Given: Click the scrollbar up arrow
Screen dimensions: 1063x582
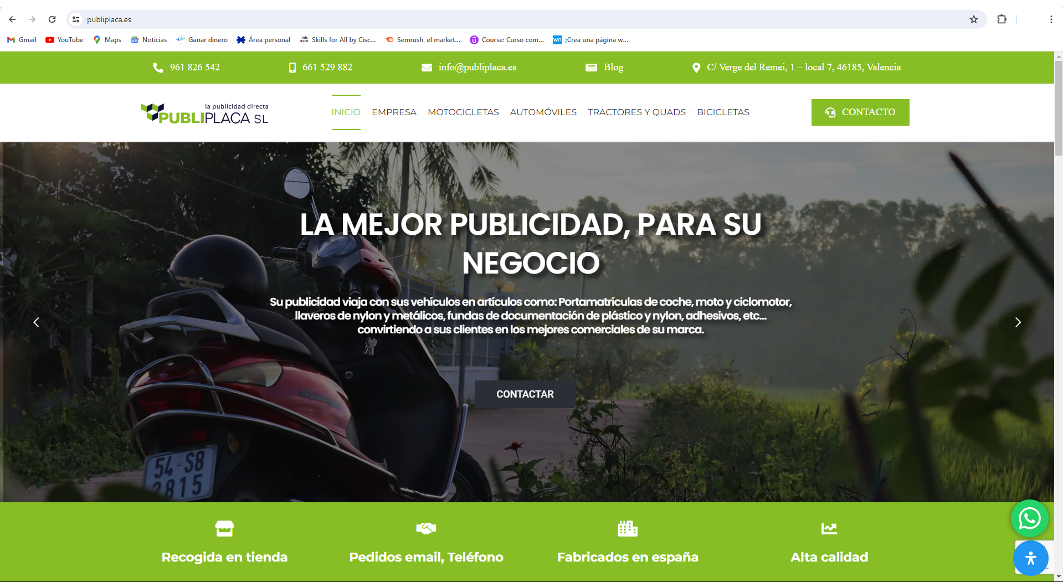Looking at the screenshot, I should tap(1059, 56).
